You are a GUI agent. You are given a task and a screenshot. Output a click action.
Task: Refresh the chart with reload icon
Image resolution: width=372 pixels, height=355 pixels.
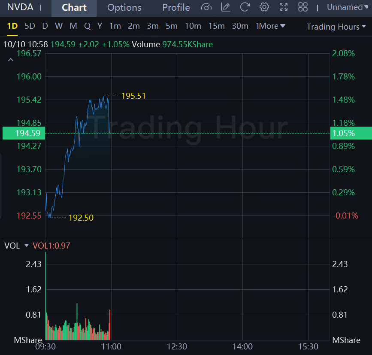pyautogui.click(x=245, y=7)
